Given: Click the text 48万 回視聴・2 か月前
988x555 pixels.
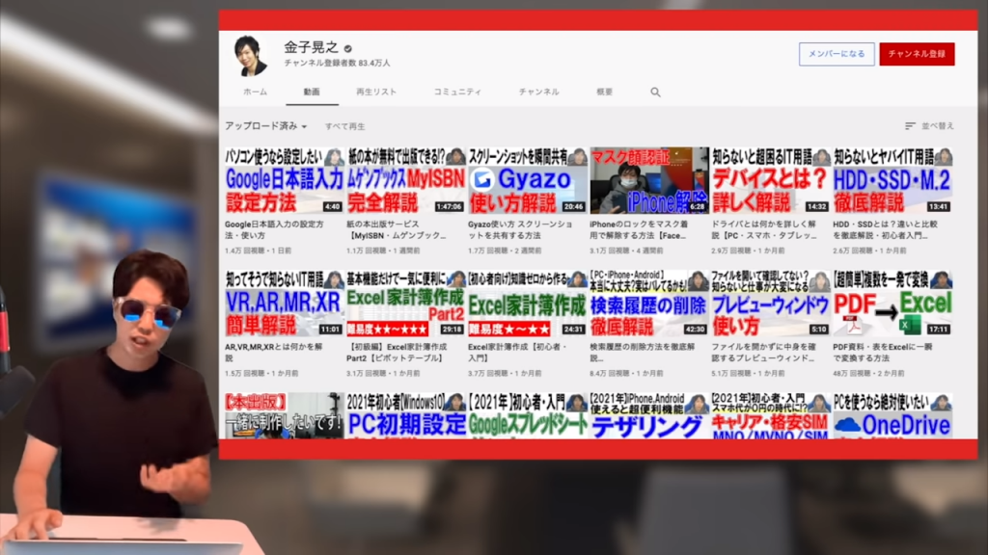Looking at the screenshot, I should (x=869, y=373).
